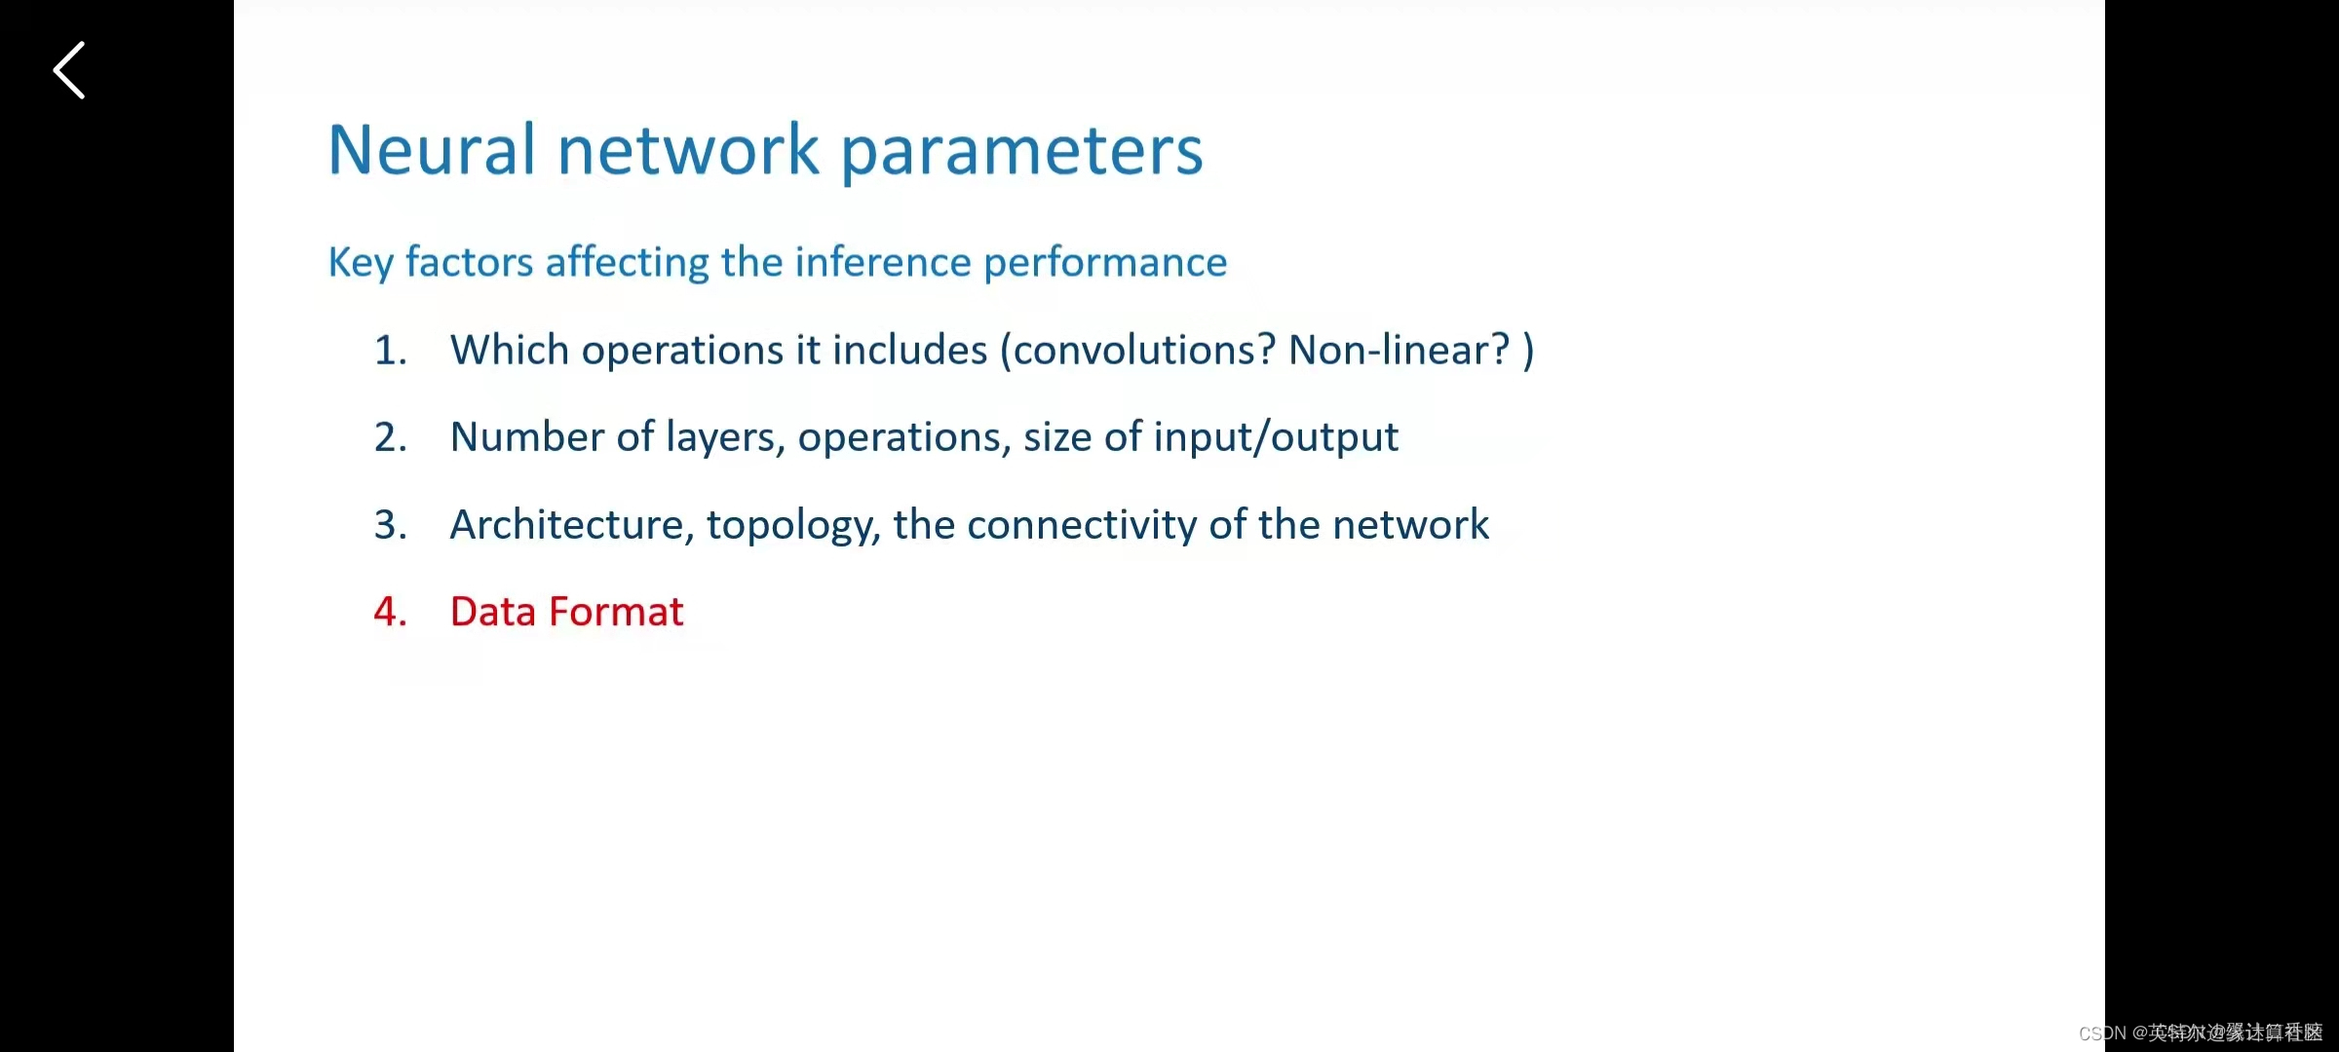The image size is (2339, 1052).
Task: Click the back navigation arrow icon
Action: (x=68, y=70)
